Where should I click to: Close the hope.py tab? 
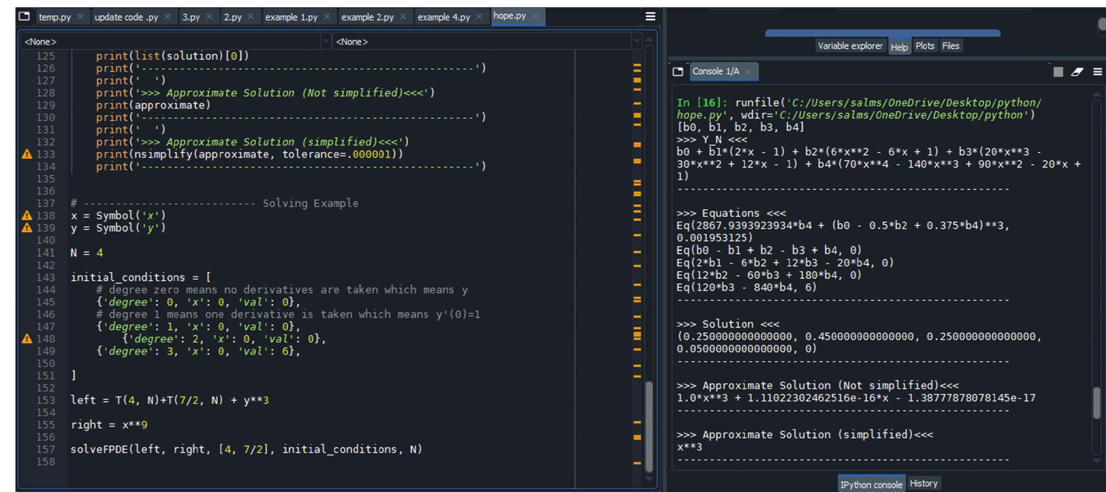click(535, 16)
